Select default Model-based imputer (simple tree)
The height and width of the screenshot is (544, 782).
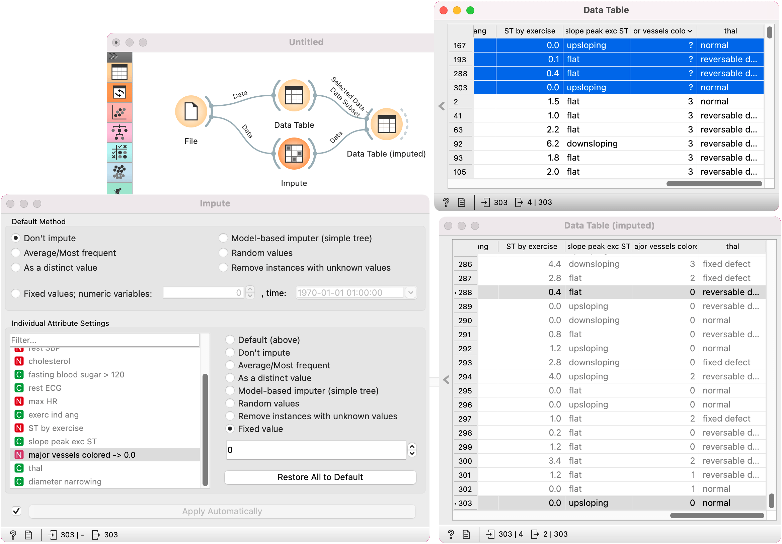(223, 238)
